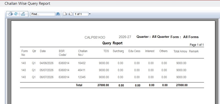This screenshot has height=104, width=220.
Task: Select challan number 16402
Action: tap(82, 63)
